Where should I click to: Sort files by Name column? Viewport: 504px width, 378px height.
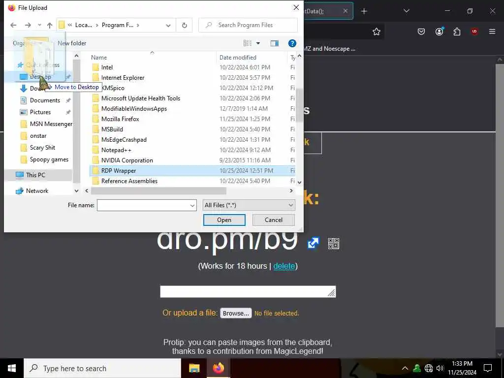click(x=98, y=58)
